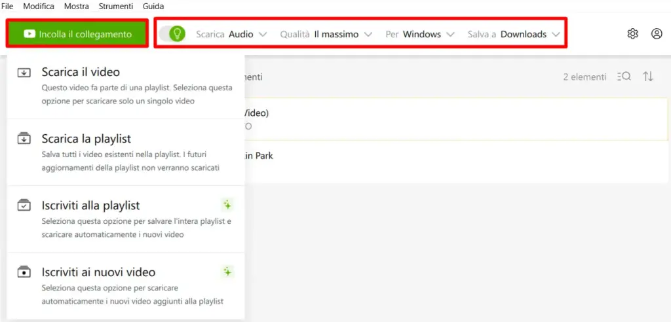This screenshot has width=671, height=322.
Task: Click the sparkle badge beside Iscriviti alla playlist
Action: (x=227, y=206)
